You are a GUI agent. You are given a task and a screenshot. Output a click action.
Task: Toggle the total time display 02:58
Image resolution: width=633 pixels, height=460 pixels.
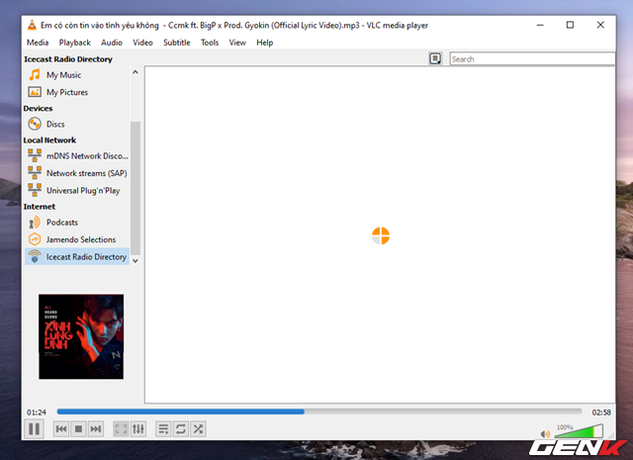[601, 413]
